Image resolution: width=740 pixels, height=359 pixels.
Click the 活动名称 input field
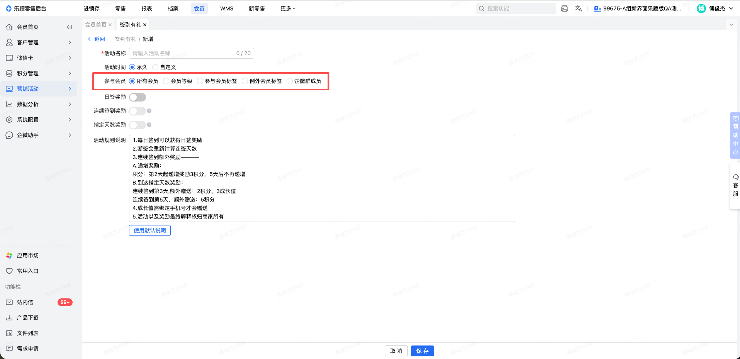(192, 53)
